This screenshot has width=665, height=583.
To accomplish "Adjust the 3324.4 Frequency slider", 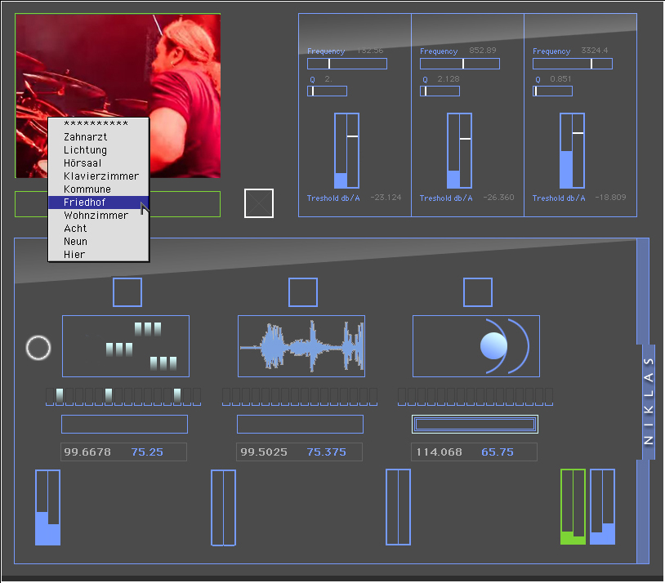I will [573, 64].
